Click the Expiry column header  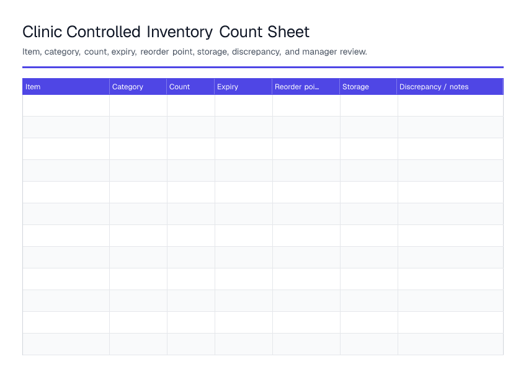coord(243,87)
